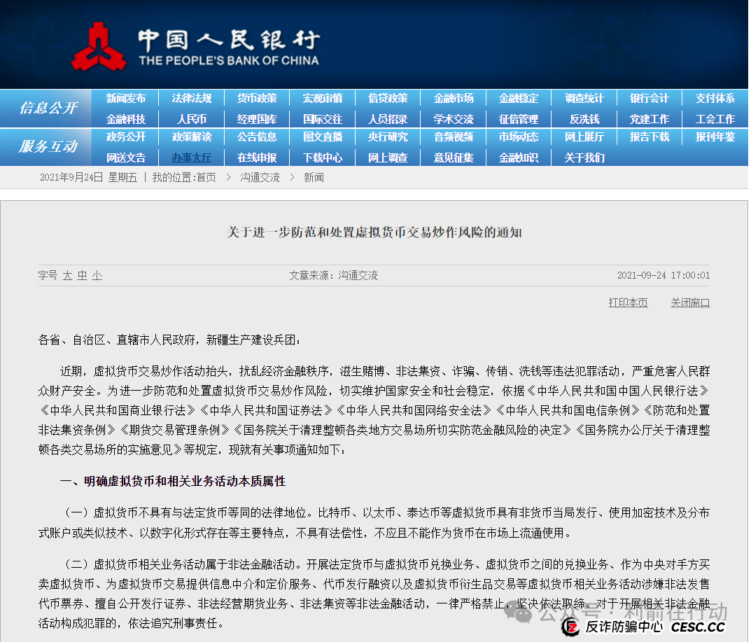
Task: Open the 办事大厅 page
Action: tap(192, 157)
